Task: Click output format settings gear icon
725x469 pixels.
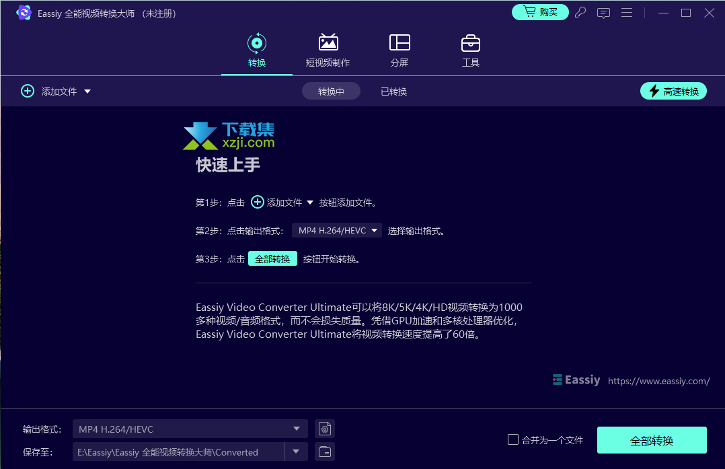Action: [x=325, y=429]
